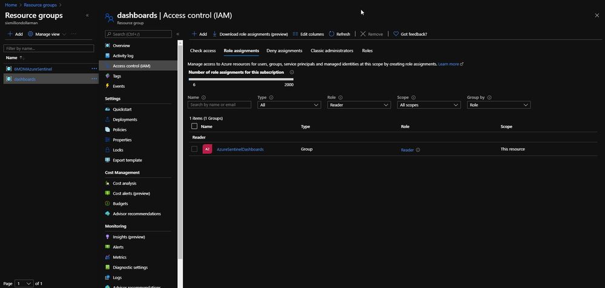The width and height of the screenshot is (605, 288).
Task: Click Download role assignments (preview)
Action: pyautogui.click(x=250, y=34)
